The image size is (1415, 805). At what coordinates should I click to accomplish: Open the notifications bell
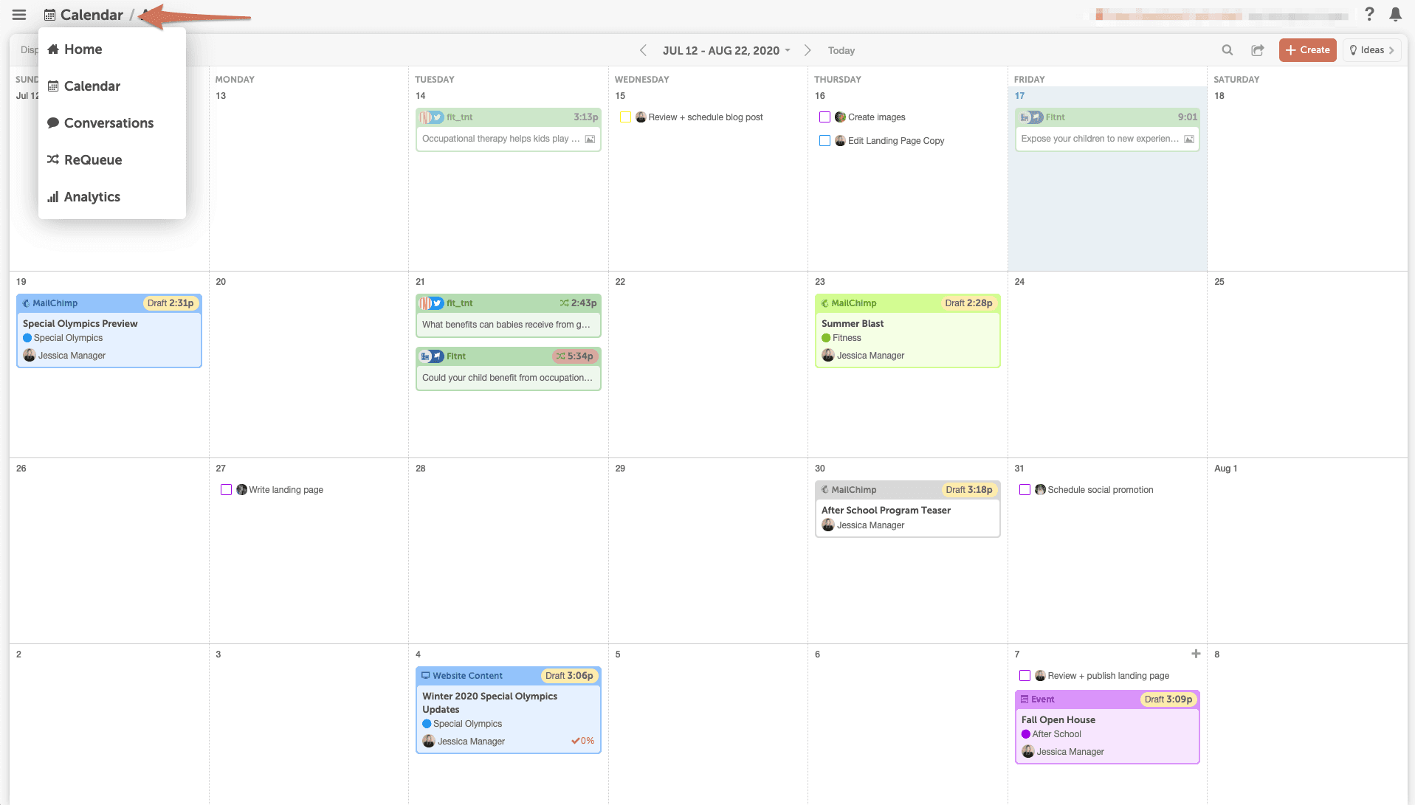point(1395,15)
